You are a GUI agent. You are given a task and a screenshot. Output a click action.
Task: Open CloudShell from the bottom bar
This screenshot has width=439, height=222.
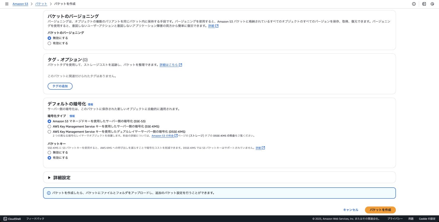[x=12, y=219]
